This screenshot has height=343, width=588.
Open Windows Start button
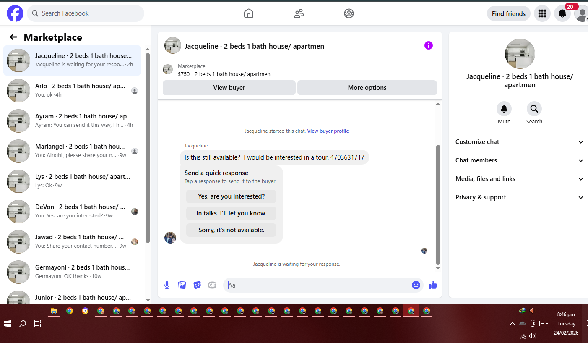tap(8, 324)
